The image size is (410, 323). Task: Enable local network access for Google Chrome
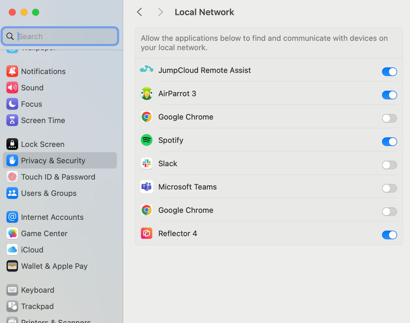tap(389, 118)
